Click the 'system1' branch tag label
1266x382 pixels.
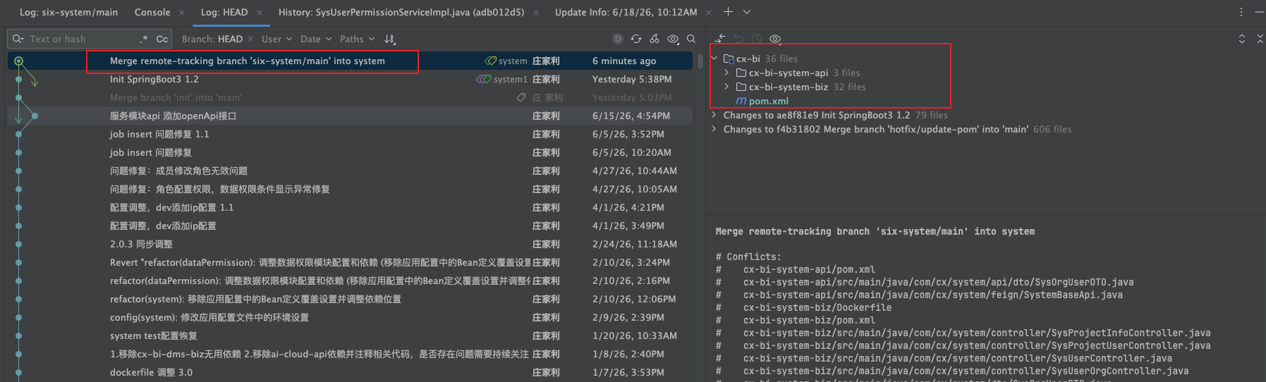pyautogui.click(x=511, y=80)
